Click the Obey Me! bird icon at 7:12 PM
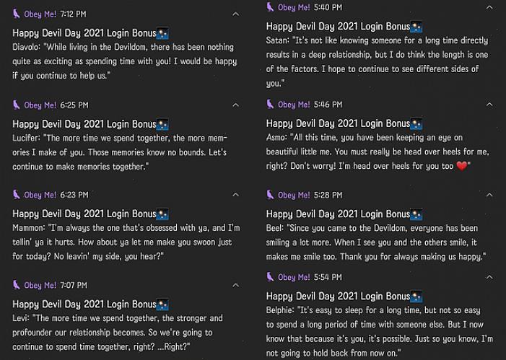 coord(16,14)
